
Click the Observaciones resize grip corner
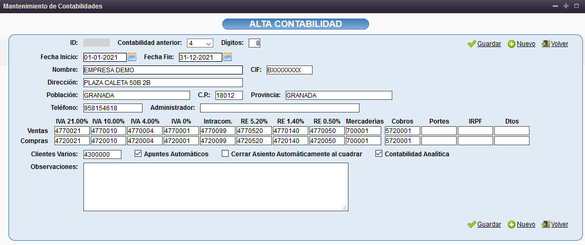click(345, 208)
